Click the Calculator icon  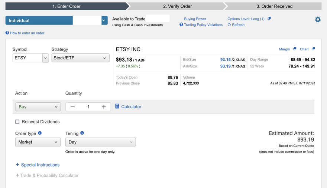[117, 106]
